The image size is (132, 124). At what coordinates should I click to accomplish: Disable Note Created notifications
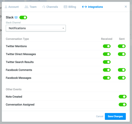pos(122,97)
